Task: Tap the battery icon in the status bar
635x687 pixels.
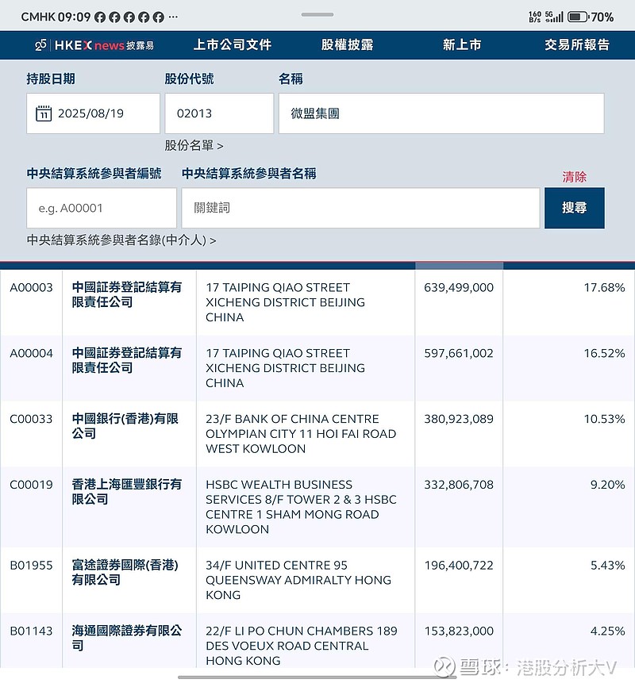Action: tap(578, 17)
